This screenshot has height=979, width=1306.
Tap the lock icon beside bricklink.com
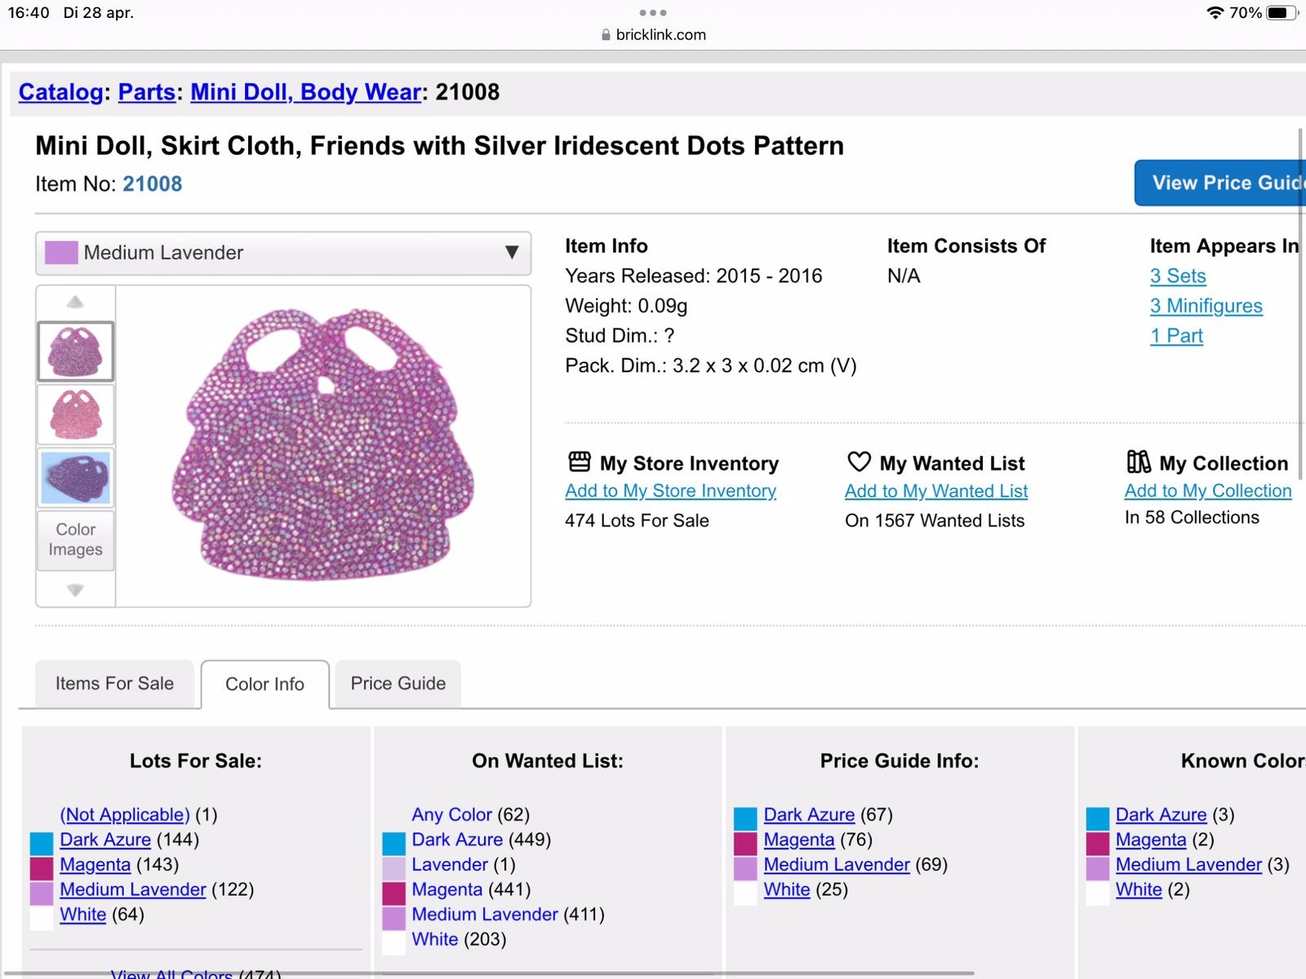(x=606, y=35)
